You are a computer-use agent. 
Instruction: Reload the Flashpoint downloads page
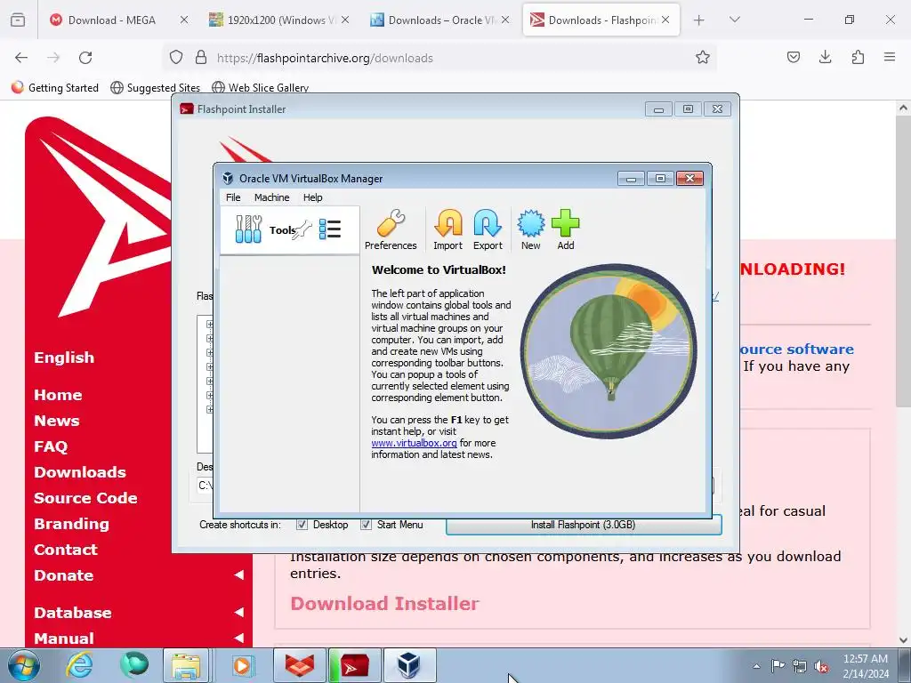85,58
